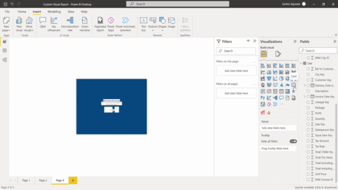Screen dimensions: 338x190
Task: Collapse the Sale table in Fields
Action: point(301,63)
